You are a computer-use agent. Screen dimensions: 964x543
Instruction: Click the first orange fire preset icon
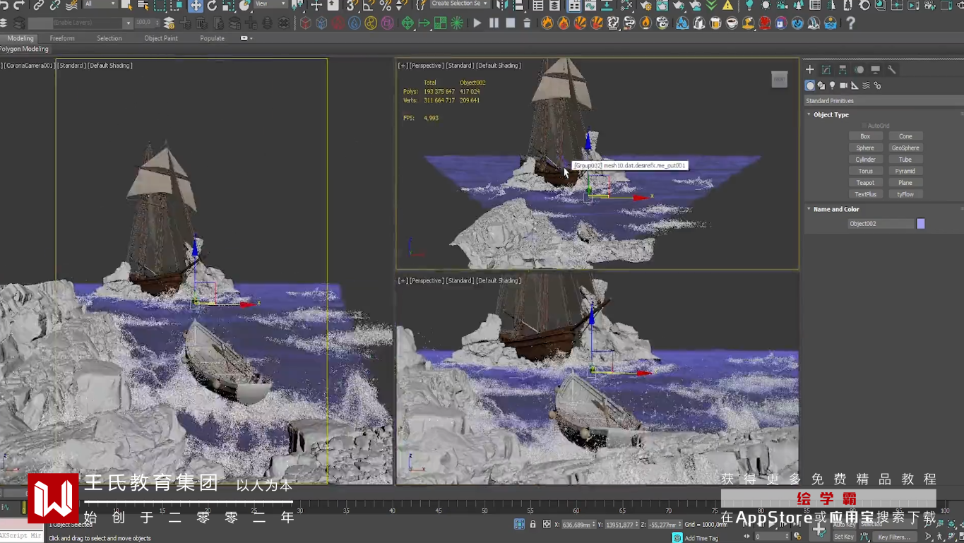[547, 23]
